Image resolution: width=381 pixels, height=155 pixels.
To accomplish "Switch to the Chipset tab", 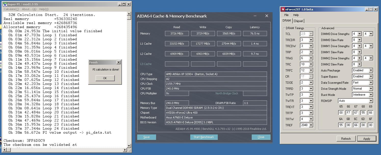I will coord(298,21).
